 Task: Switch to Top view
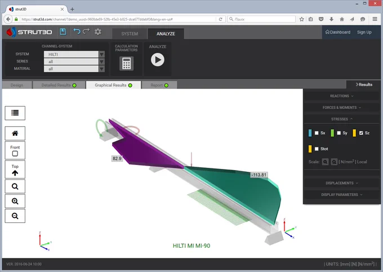pyautogui.click(x=15, y=170)
